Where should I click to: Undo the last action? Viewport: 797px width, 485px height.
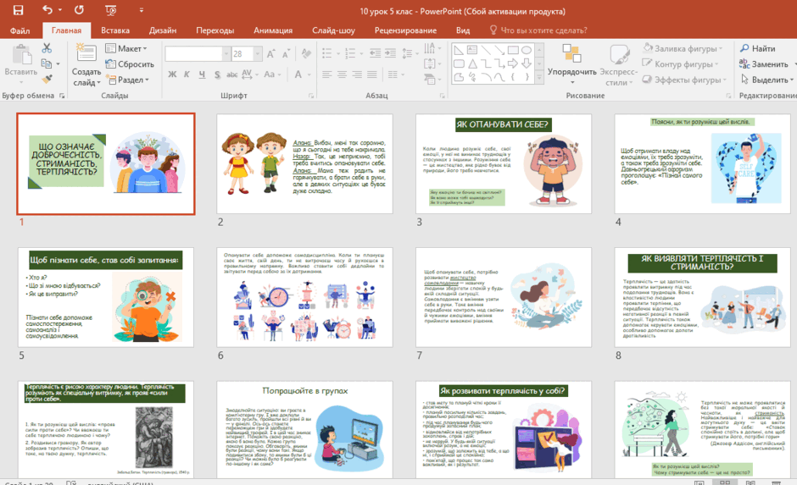pyautogui.click(x=47, y=9)
